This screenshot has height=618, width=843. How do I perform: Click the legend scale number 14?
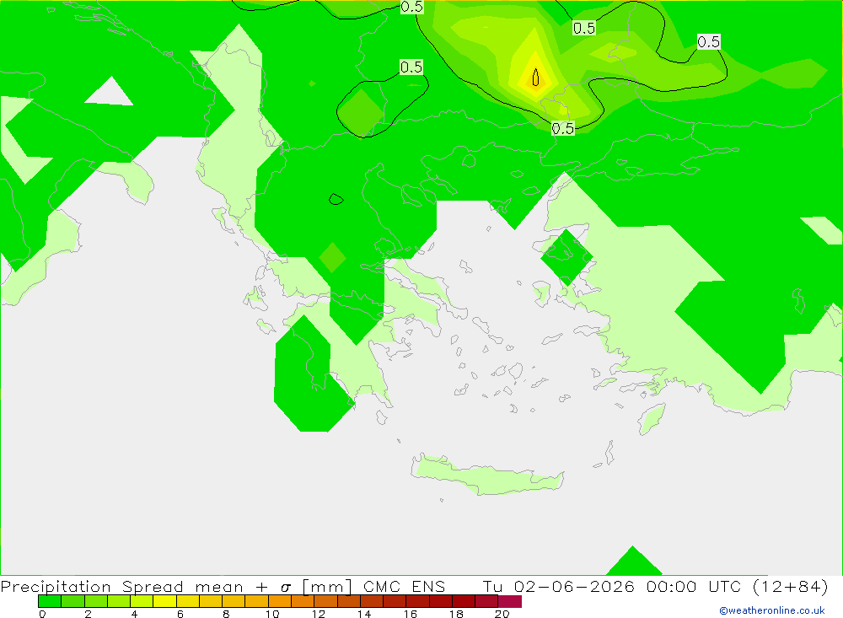click(364, 614)
